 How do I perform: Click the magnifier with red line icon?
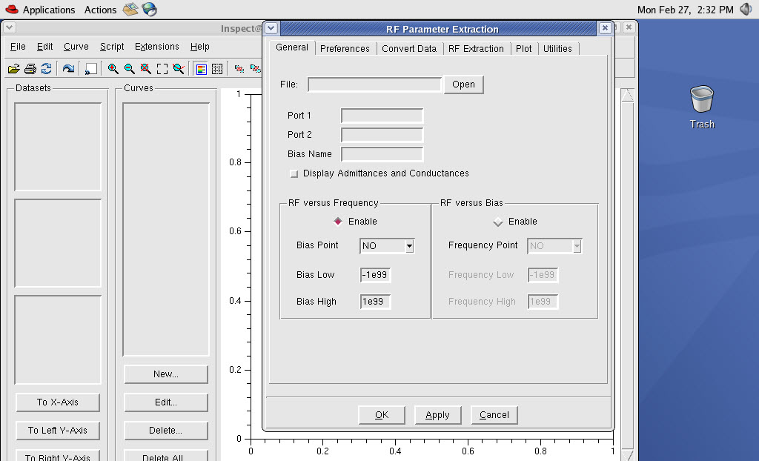tap(179, 69)
